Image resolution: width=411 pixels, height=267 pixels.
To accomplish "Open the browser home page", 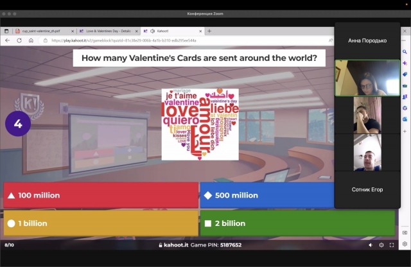I will (31, 40).
